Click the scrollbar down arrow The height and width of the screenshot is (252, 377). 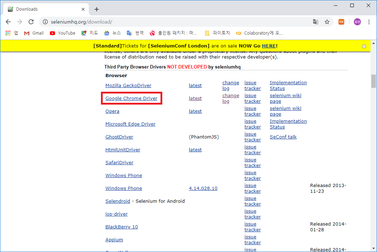373,249
